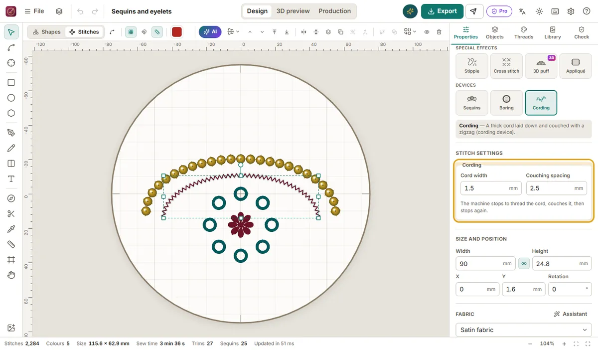
Task: Open the red thread color swatch
Action: click(x=176, y=32)
